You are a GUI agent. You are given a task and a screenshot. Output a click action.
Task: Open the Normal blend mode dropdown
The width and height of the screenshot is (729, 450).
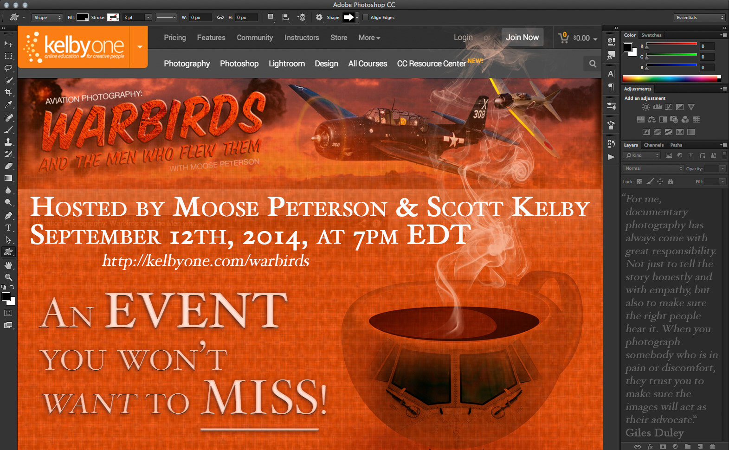pos(653,168)
